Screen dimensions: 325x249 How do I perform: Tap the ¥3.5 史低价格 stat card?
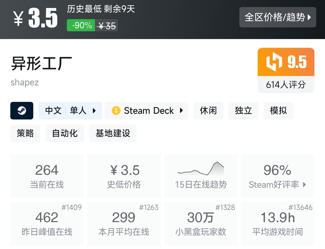[x=124, y=176]
